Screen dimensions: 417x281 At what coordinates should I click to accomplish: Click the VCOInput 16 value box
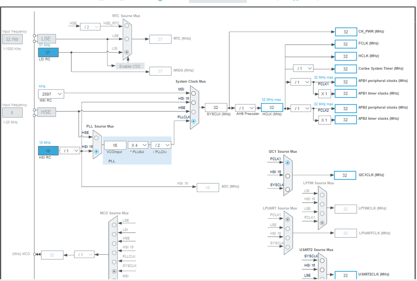tap(115, 145)
